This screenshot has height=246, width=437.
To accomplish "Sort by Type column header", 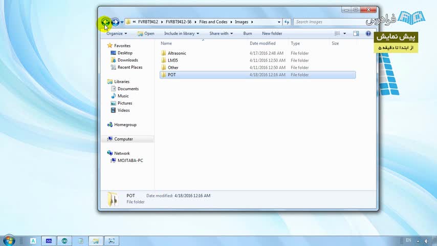I will pyautogui.click(x=295, y=43).
